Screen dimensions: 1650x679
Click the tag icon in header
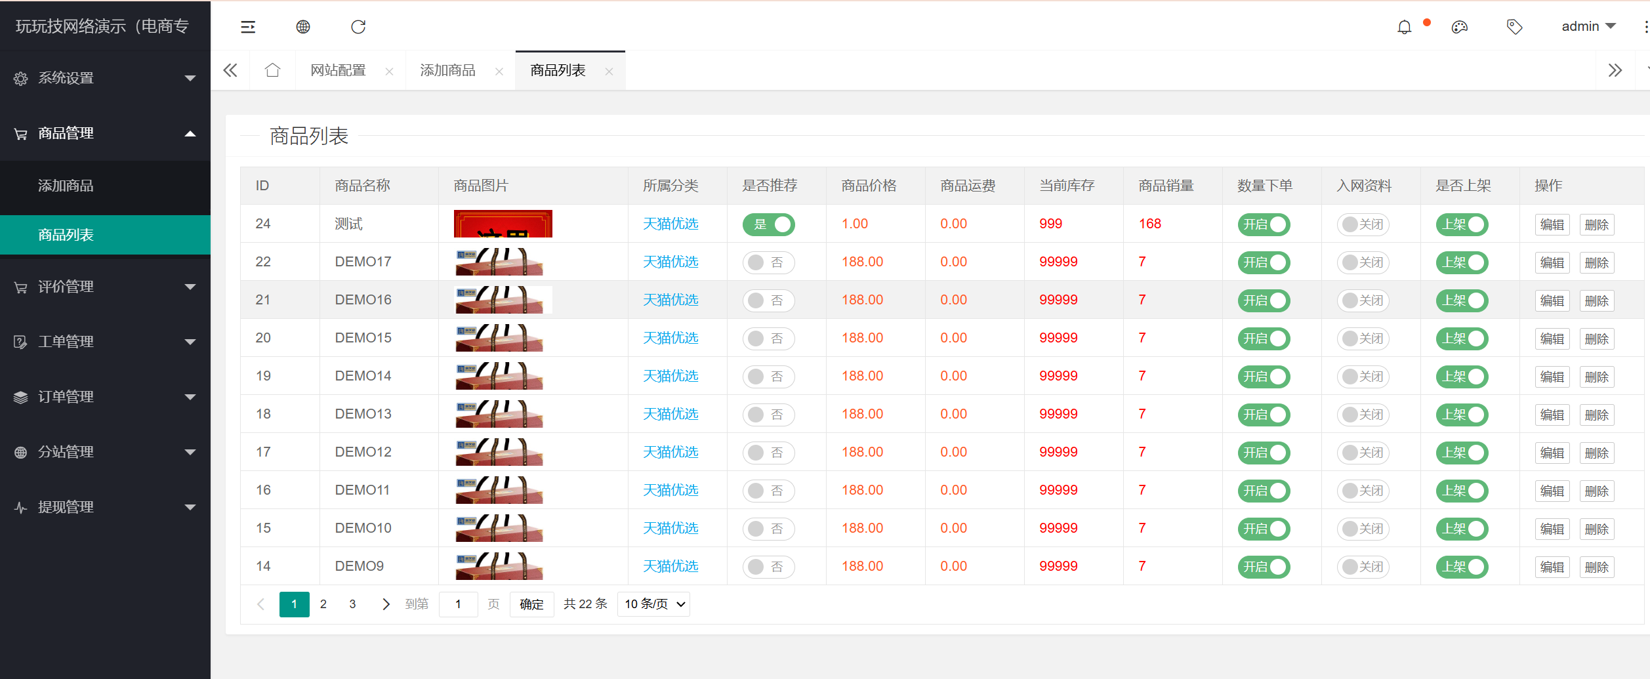1514,27
